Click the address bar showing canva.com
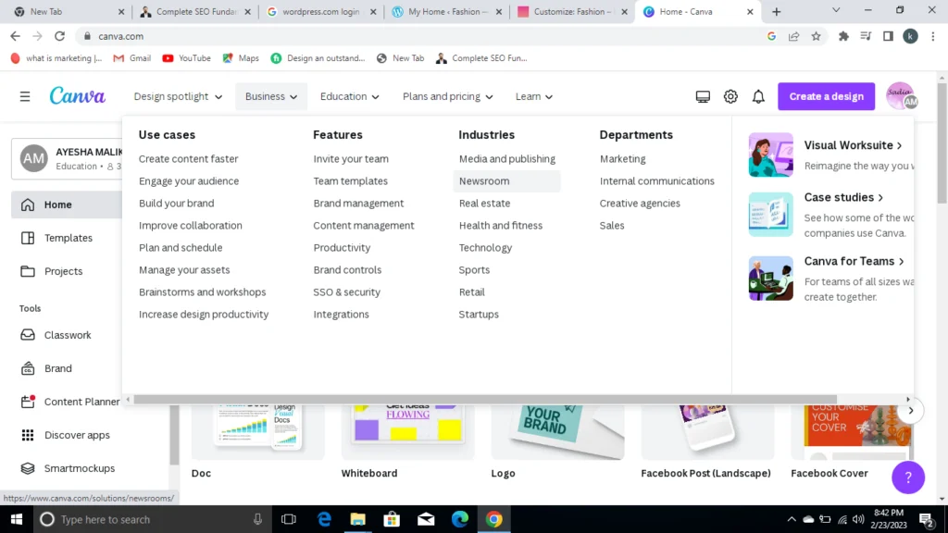The height and width of the screenshot is (533, 948). click(x=423, y=36)
